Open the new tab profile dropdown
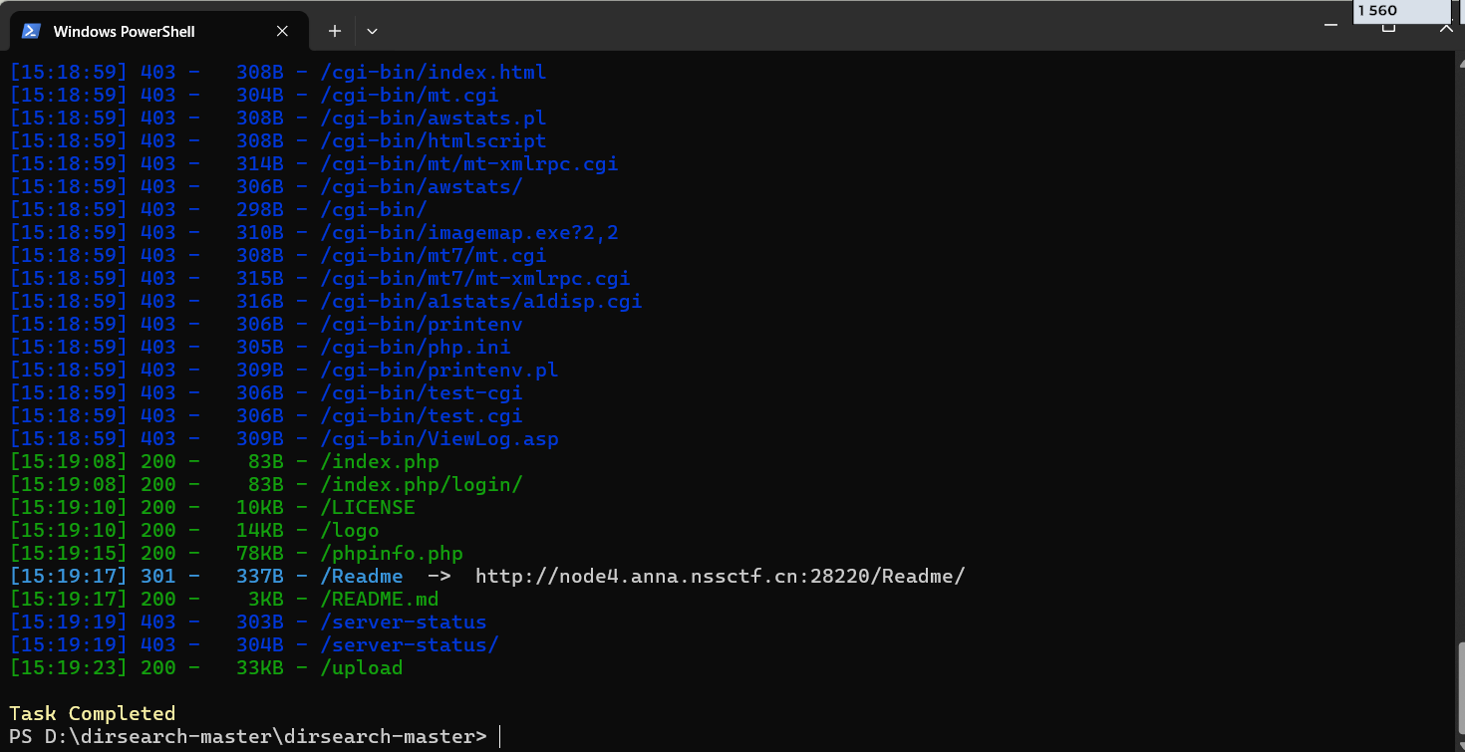 pyautogui.click(x=372, y=31)
